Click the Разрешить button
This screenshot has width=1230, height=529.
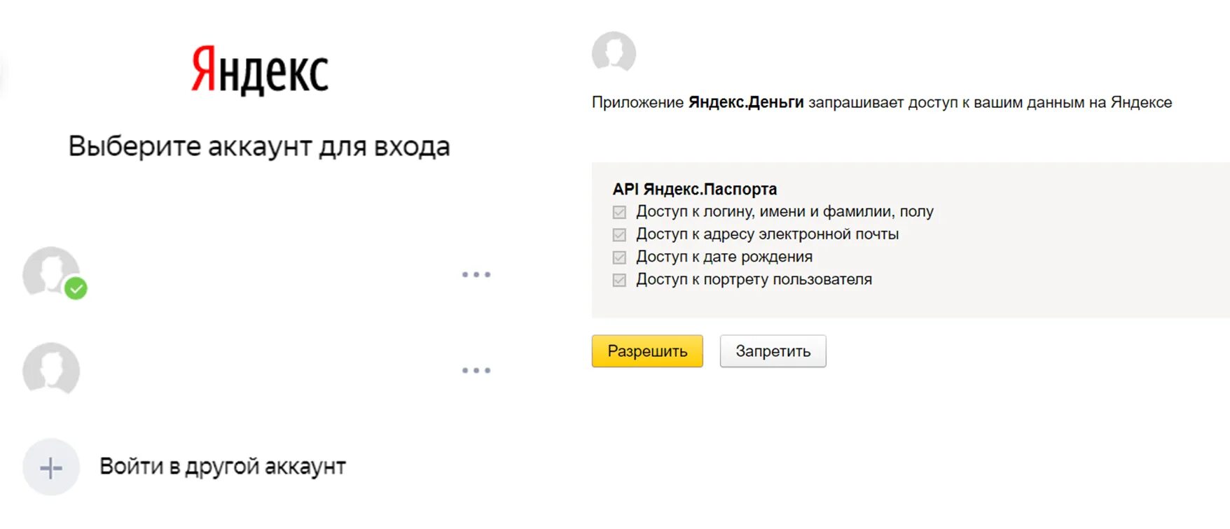click(x=647, y=351)
